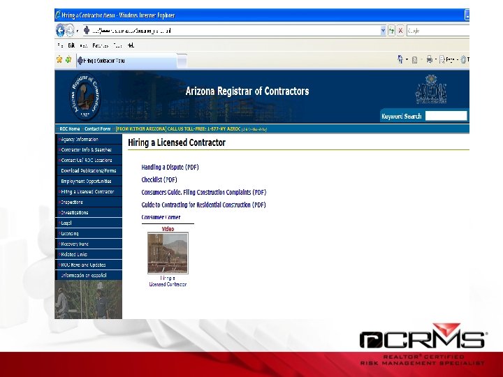Click the Arizona Registrar of Contractors seal logo

tap(85, 96)
